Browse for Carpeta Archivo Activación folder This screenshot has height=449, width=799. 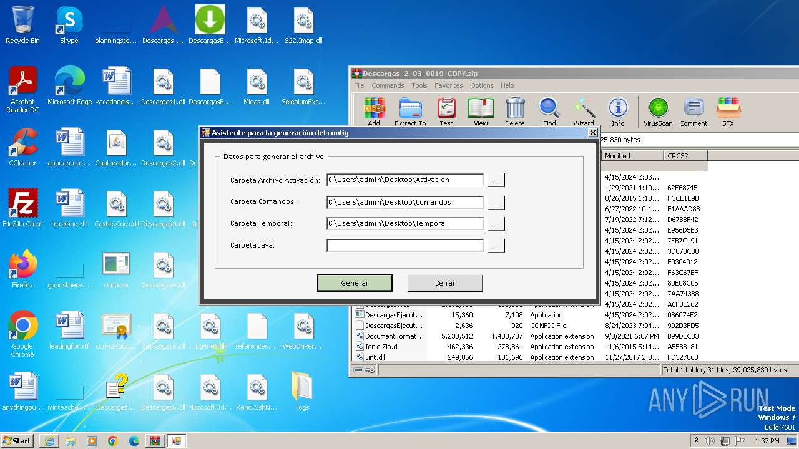click(496, 180)
